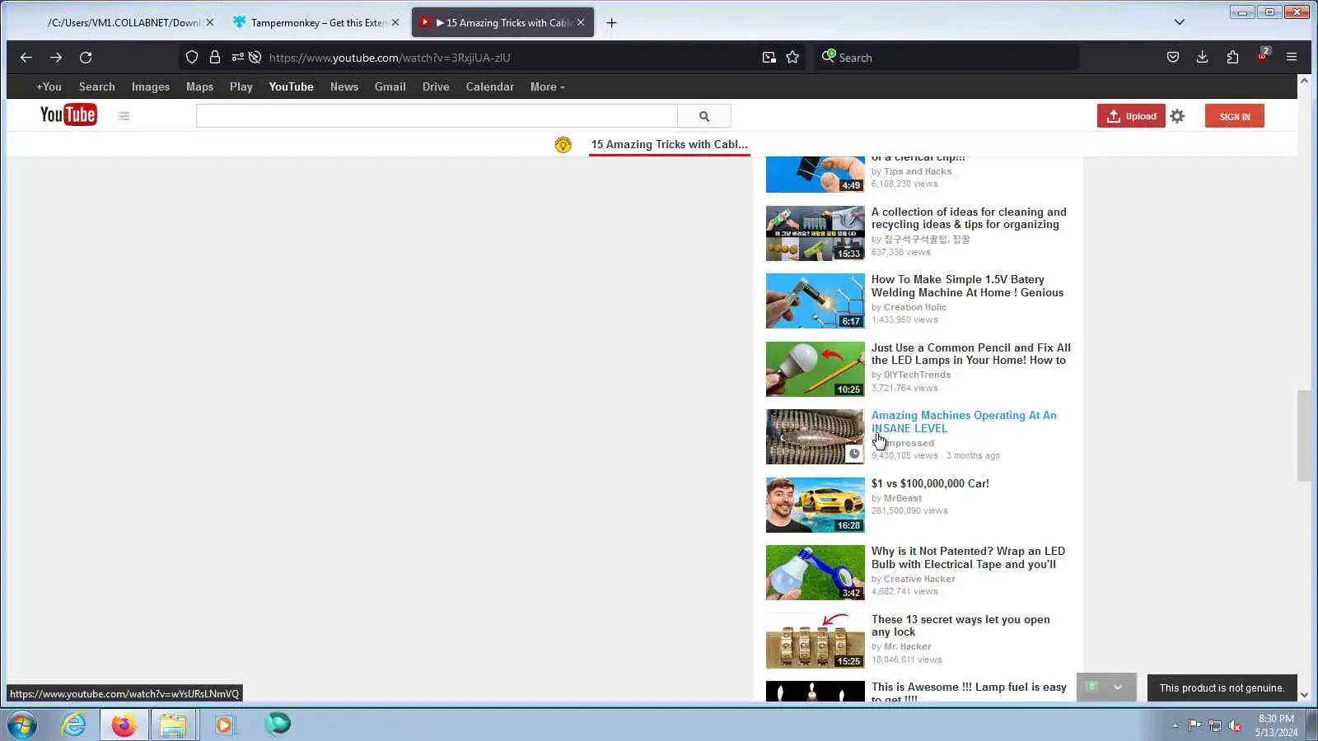This screenshot has height=741, width=1318.
Task: Click the scrollbar down arrow
Action: click(x=1304, y=695)
